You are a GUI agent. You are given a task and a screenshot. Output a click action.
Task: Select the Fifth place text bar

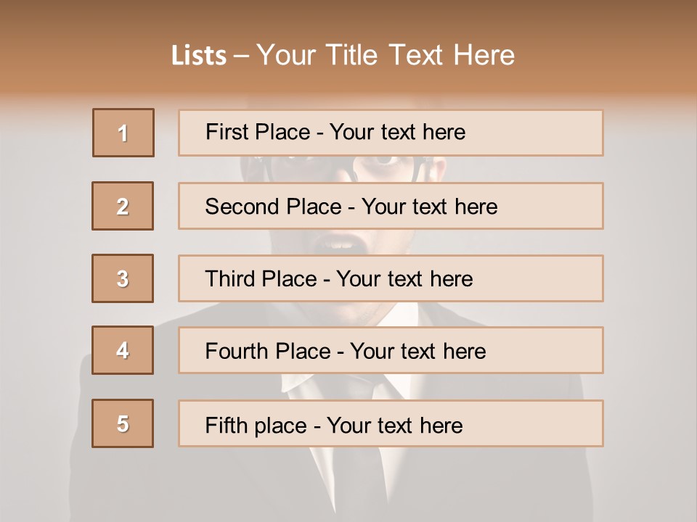391,423
